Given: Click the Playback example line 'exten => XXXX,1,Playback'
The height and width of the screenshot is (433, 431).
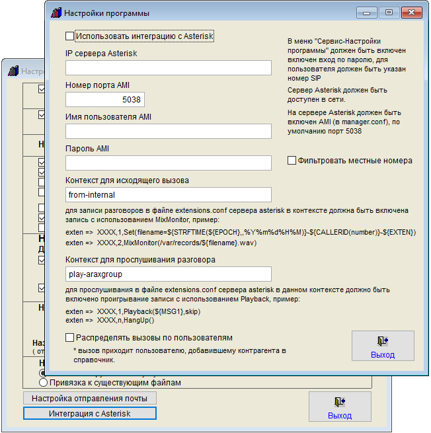Looking at the screenshot, I should coord(133,311).
